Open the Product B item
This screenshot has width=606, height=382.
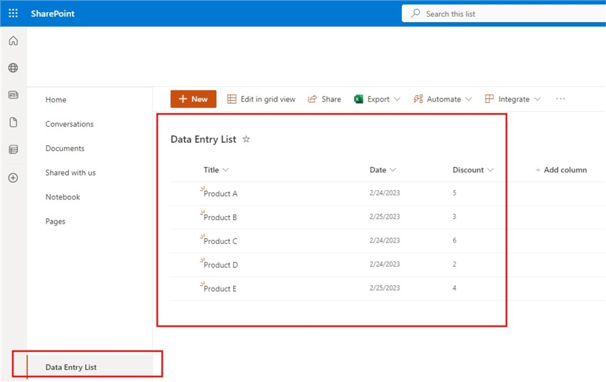point(220,218)
